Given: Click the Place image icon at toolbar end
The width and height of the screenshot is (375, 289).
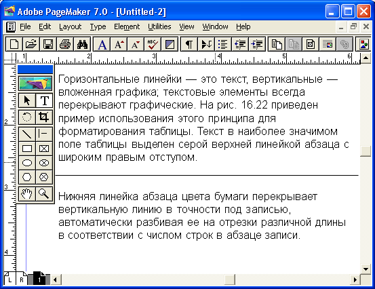Looking at the screenshot, I should click(364, 44).
